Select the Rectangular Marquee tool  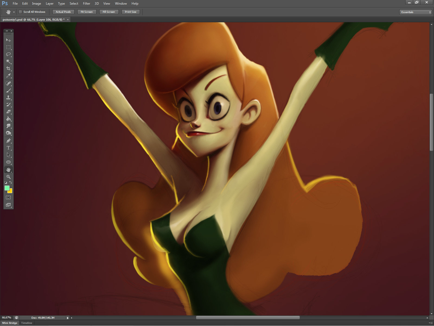(x=8, y=47)
